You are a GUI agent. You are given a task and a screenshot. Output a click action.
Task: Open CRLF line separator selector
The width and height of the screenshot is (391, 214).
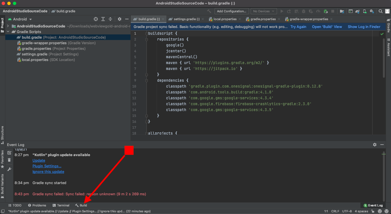[335, 211]
